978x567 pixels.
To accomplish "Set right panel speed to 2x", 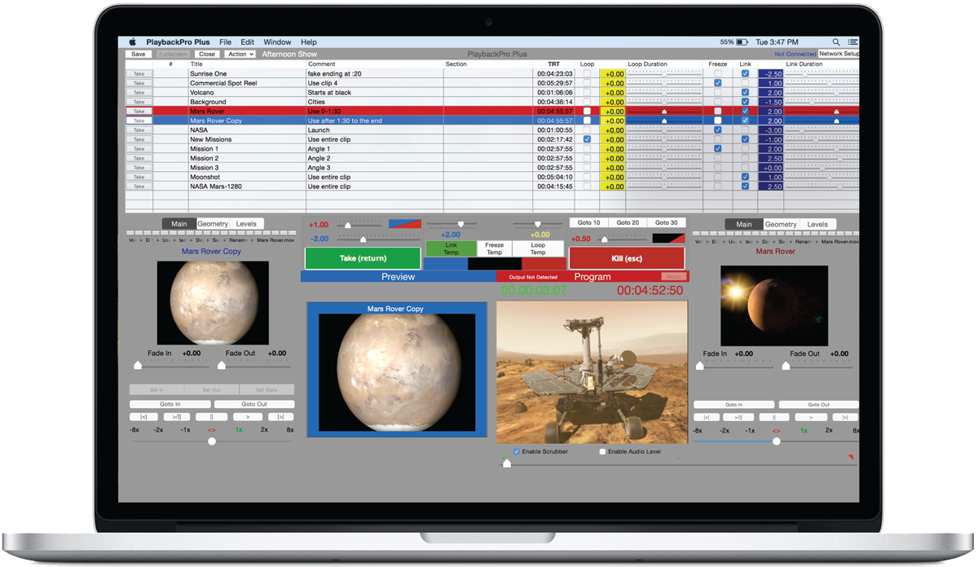I will click(x=829, y=430).
